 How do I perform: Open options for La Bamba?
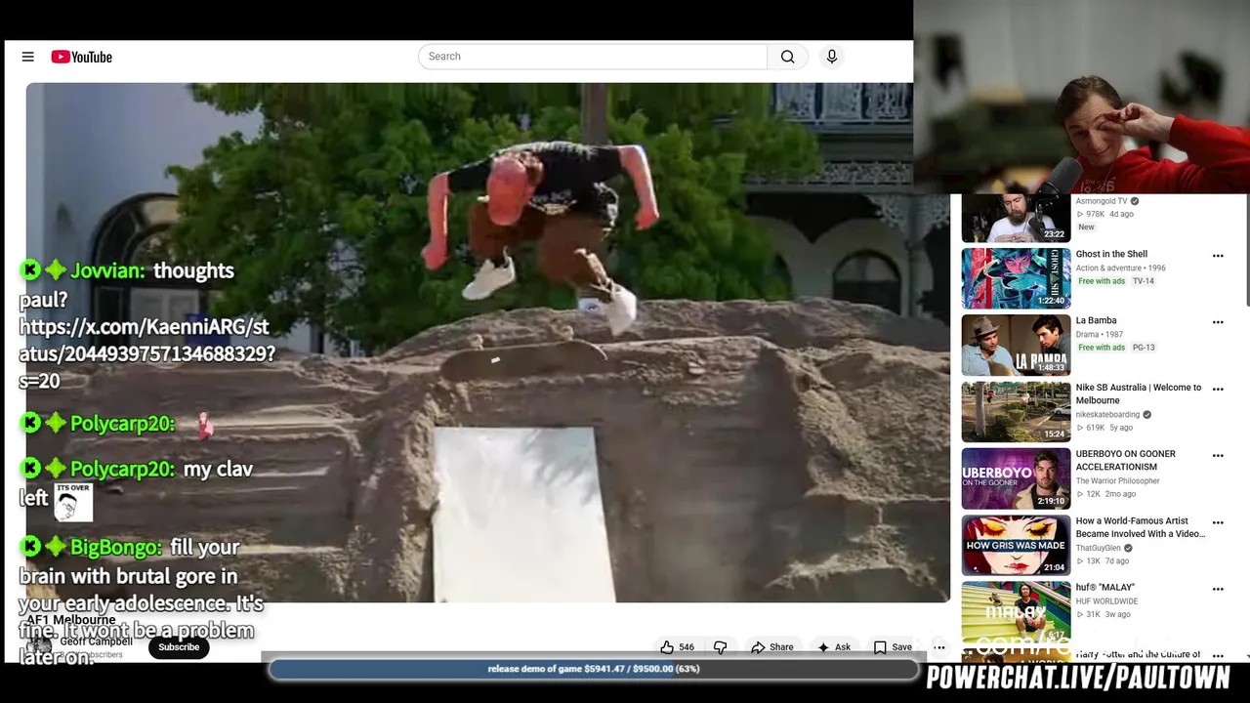pos(1218,322)
